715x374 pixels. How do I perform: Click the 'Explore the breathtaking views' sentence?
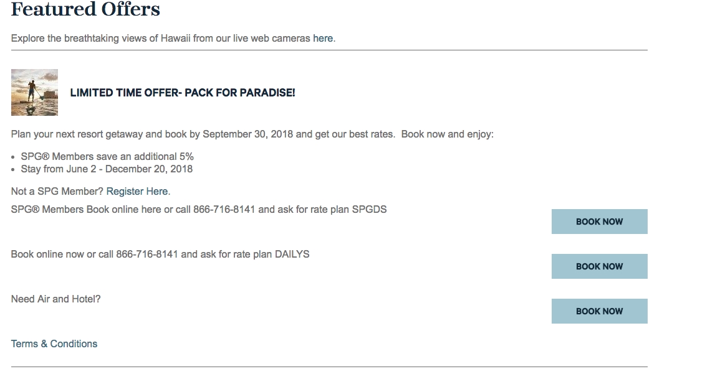[173, 38]
